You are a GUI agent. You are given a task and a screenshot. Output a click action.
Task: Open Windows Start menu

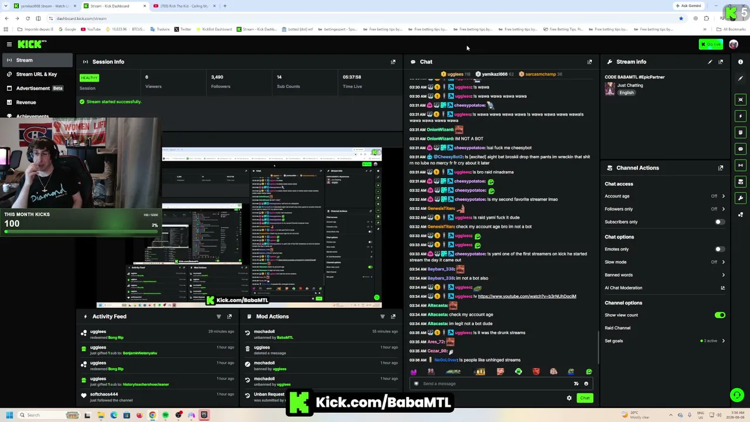pos(9,415)
